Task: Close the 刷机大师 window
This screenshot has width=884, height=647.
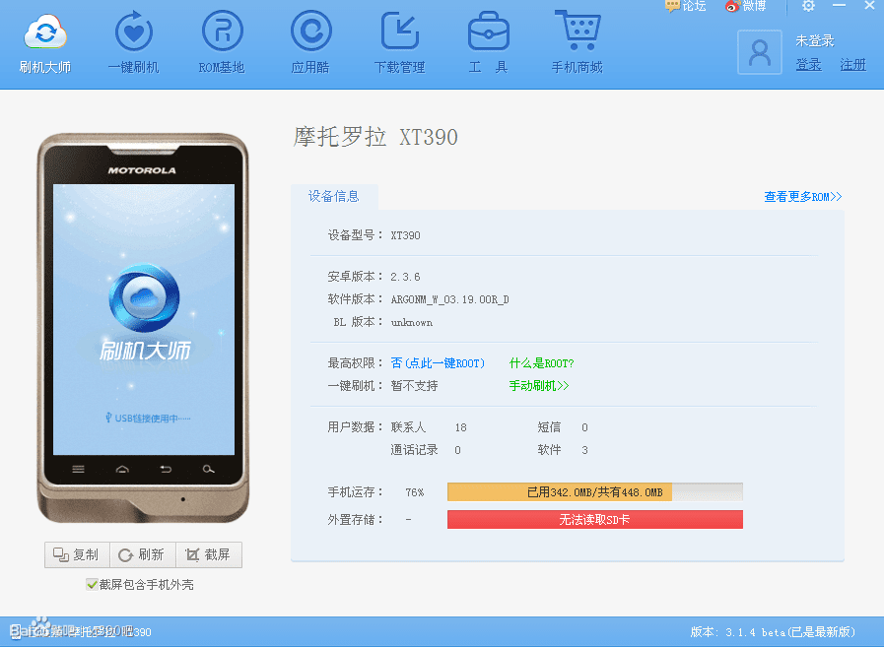Action: click(x=869, y=6)
